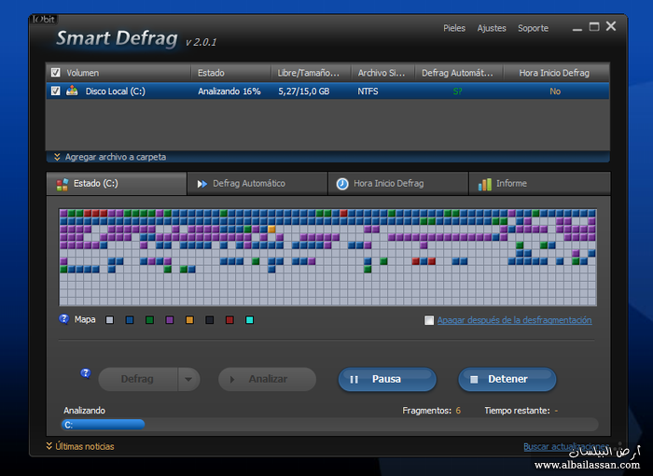This screenshot has width=653, height=476.
Task: Click the disabled Defrag button
Action: [138, 379]
